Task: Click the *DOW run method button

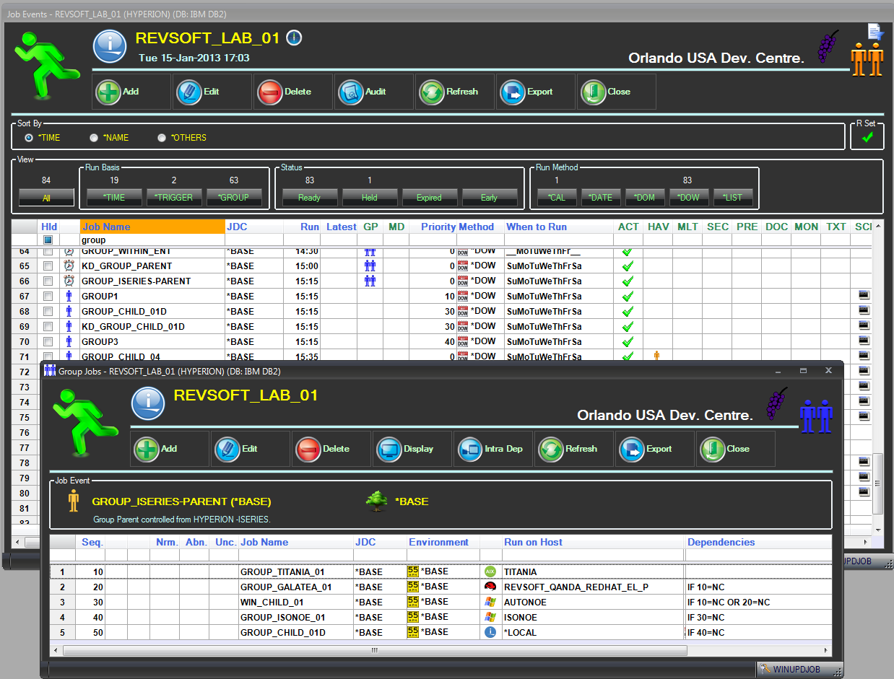Action: [688, 197]
